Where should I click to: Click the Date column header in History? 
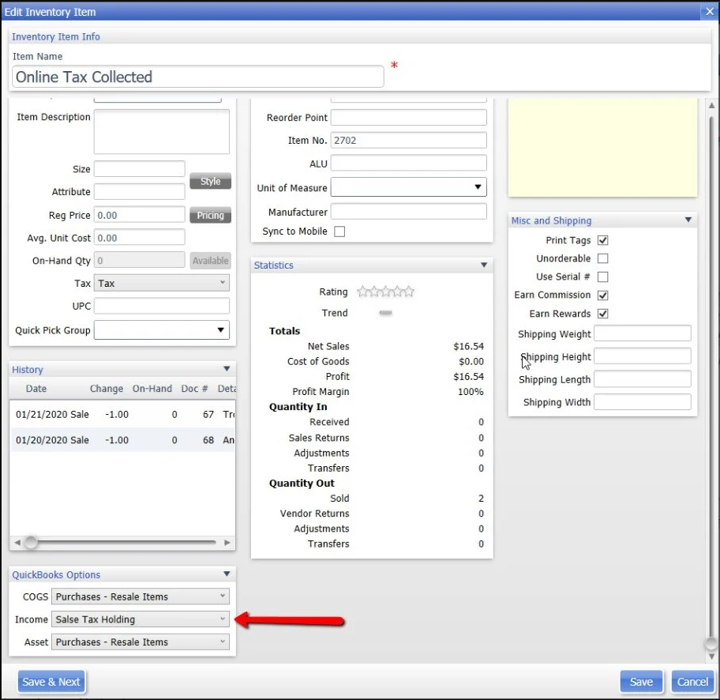point(36,389)
